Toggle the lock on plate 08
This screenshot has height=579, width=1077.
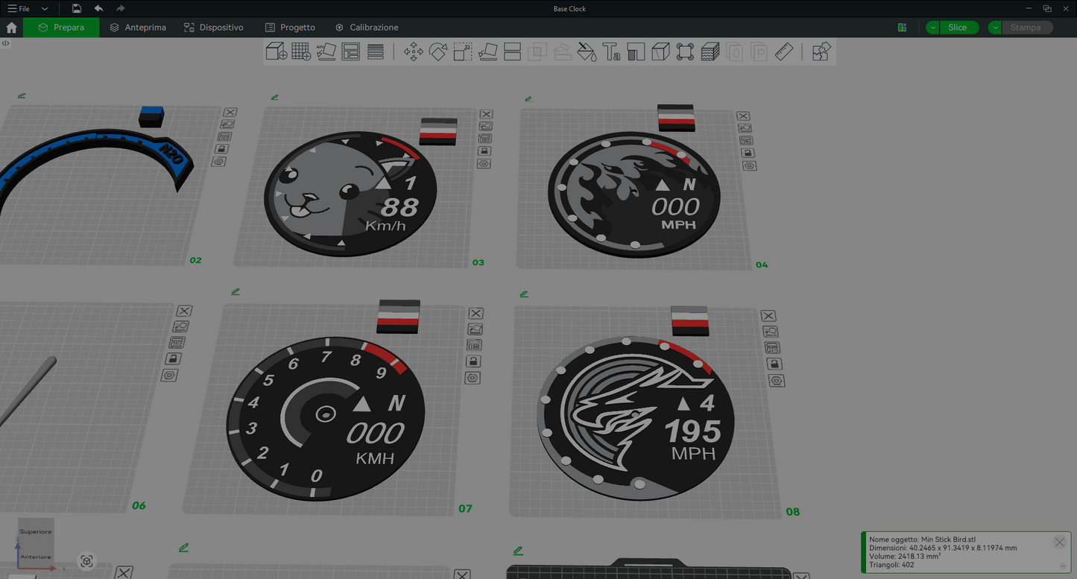tap(775, 364)
